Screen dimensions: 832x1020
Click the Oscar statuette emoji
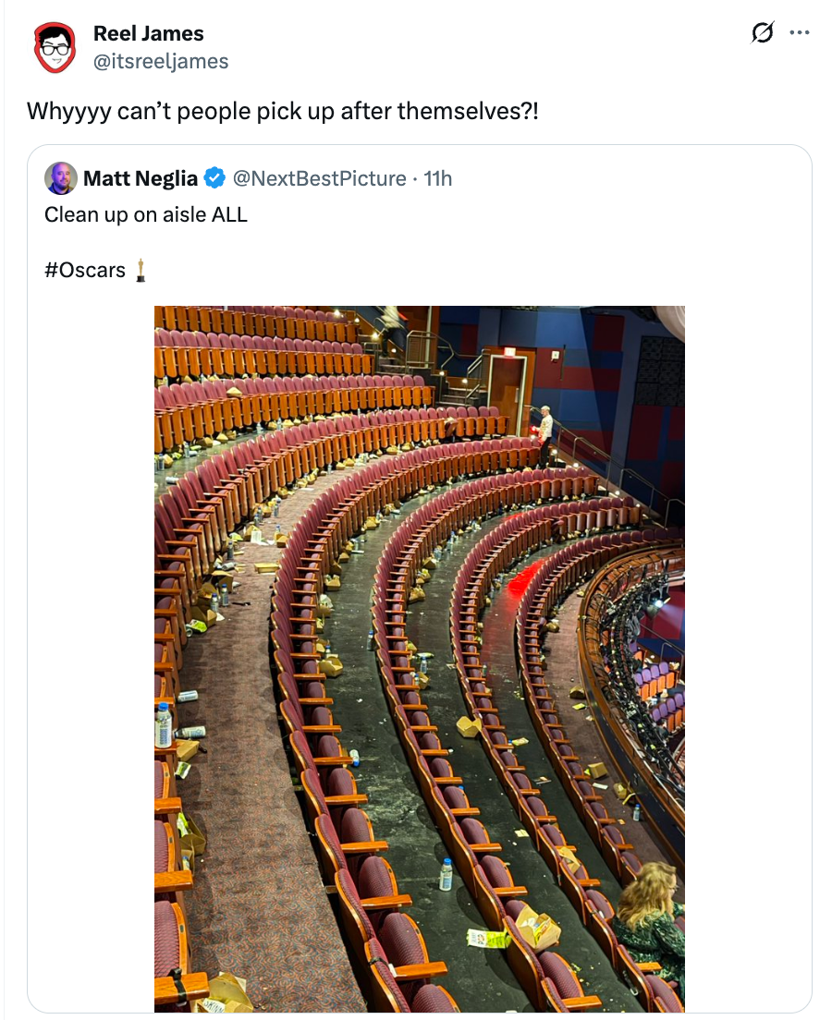click(141, 271)
